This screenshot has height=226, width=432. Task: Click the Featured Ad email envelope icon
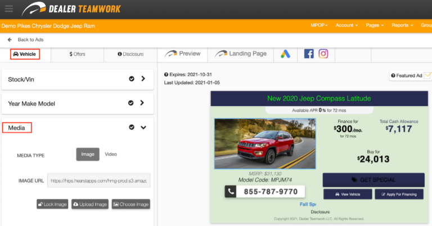pyautogui.click(x=427, y=76)
